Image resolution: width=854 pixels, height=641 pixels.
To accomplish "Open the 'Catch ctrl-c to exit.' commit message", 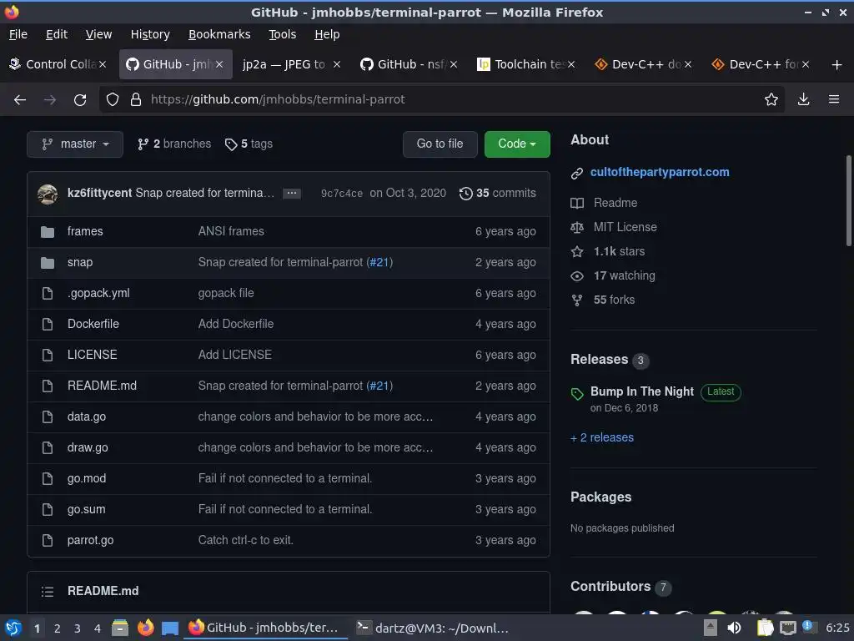I will (x=246, y=541).
